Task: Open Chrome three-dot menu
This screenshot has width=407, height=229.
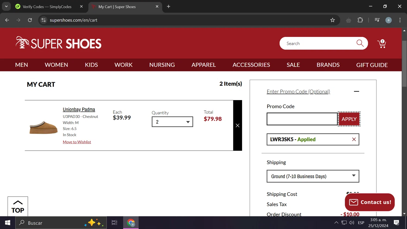Action: coord(400,20)
